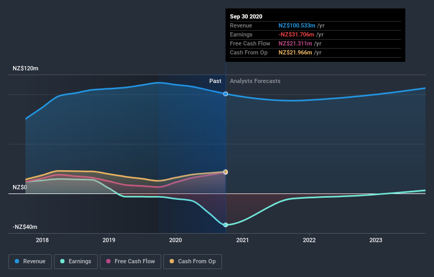This screenshot has width=434, height=277.
Task: Click the Analysts Forecasts label
Action: coord(255,81)
